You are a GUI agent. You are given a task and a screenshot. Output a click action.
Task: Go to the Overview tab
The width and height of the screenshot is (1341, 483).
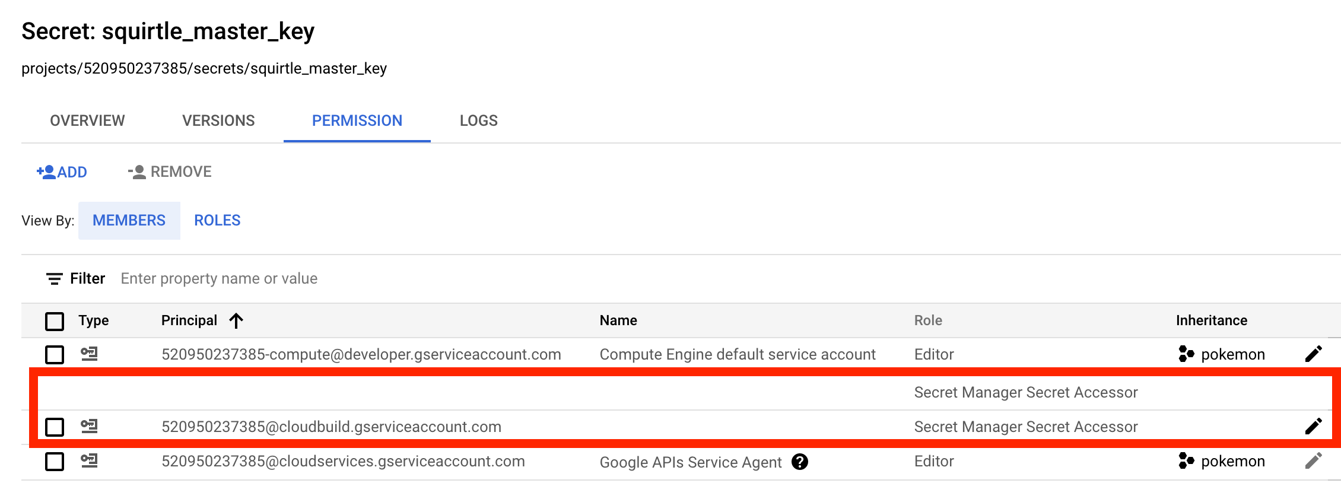point(87,120)
